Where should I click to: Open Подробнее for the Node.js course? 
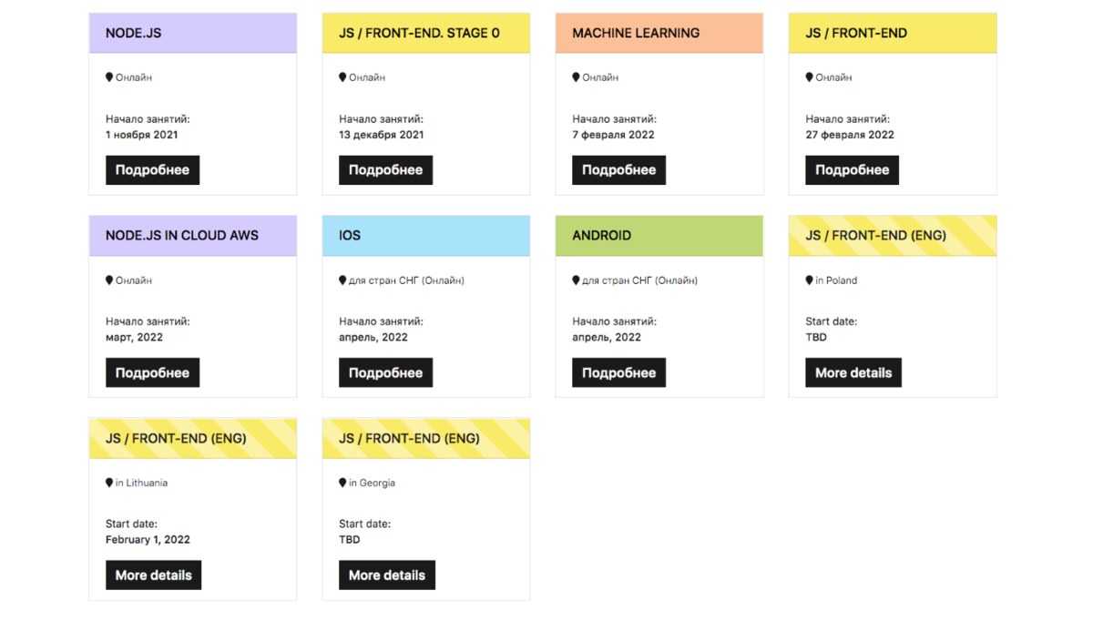tap(152, 170)
